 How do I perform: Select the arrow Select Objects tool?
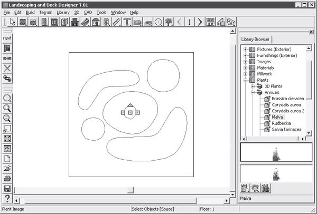click(x=13, y=22)
